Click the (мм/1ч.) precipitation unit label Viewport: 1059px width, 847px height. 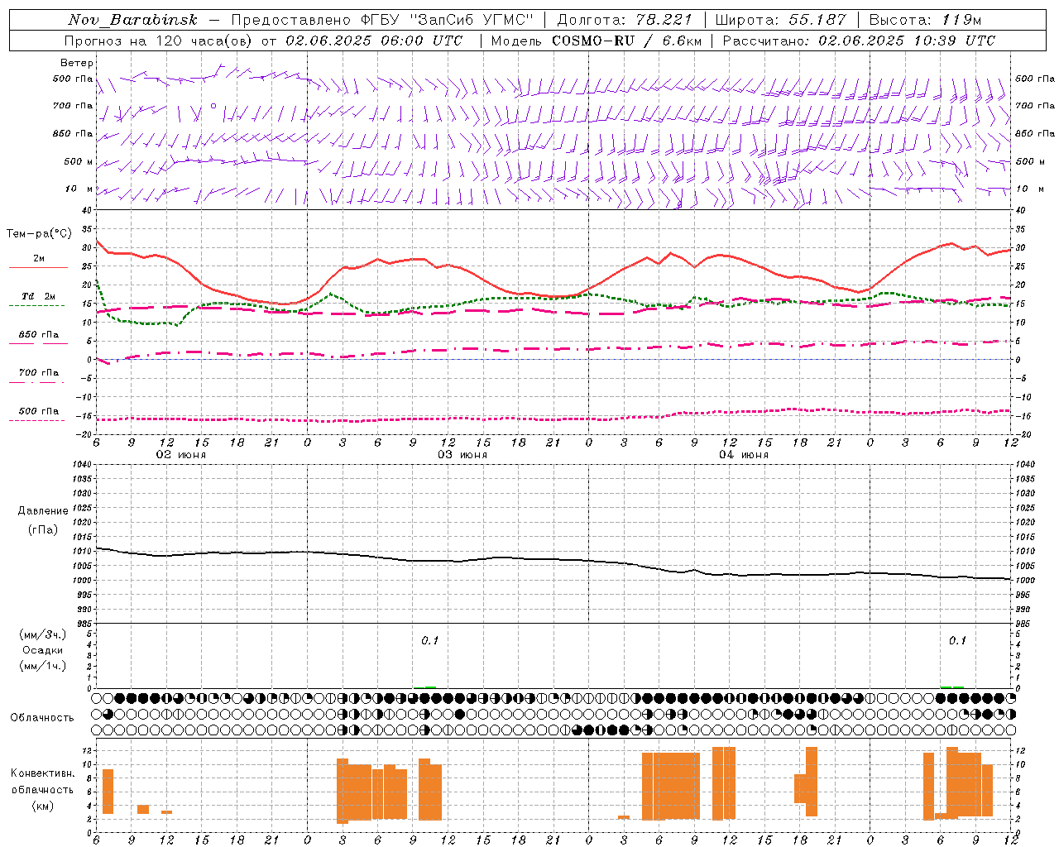point(43,666)
